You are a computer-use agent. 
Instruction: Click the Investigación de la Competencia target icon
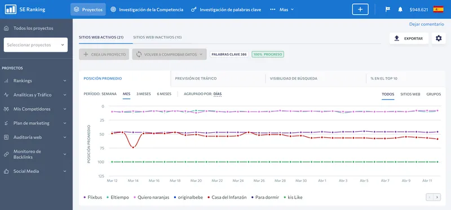pyautogui.click(x=113, y=10)
